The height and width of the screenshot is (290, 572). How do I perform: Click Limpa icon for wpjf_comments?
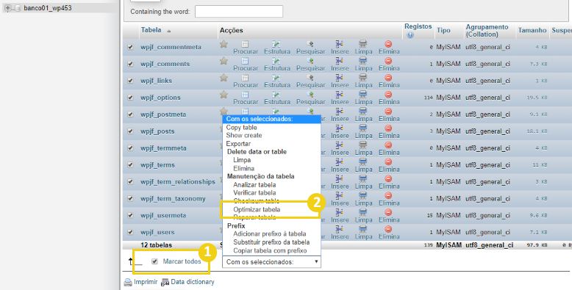click(362, 61)
